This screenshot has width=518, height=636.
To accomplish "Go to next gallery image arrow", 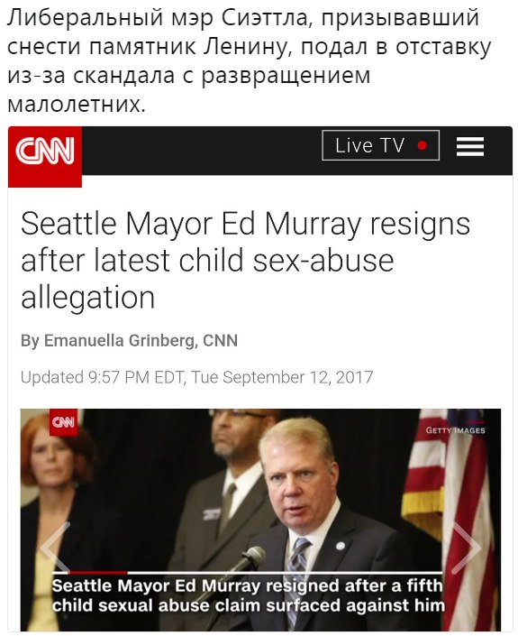I will tap(466, 548).
